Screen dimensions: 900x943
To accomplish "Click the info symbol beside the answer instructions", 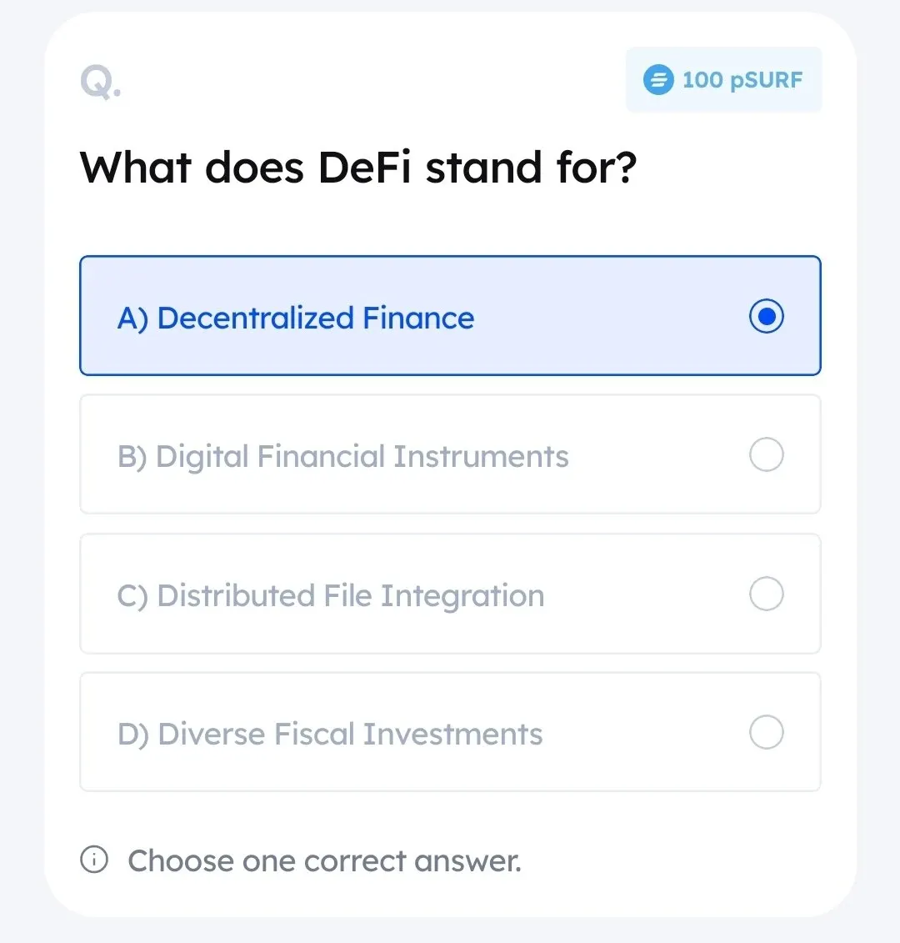I will (95, 860).
